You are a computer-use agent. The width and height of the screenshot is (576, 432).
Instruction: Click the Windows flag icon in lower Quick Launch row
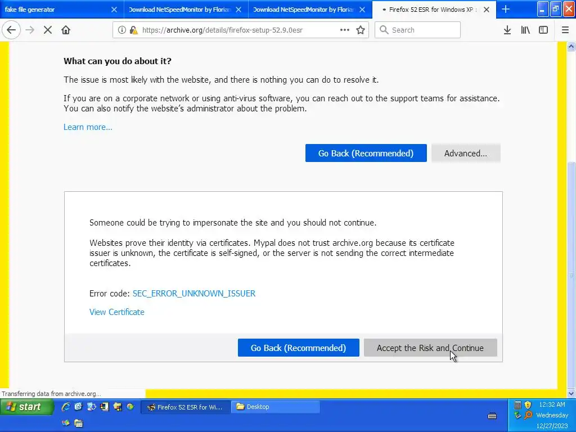[65, 423]
